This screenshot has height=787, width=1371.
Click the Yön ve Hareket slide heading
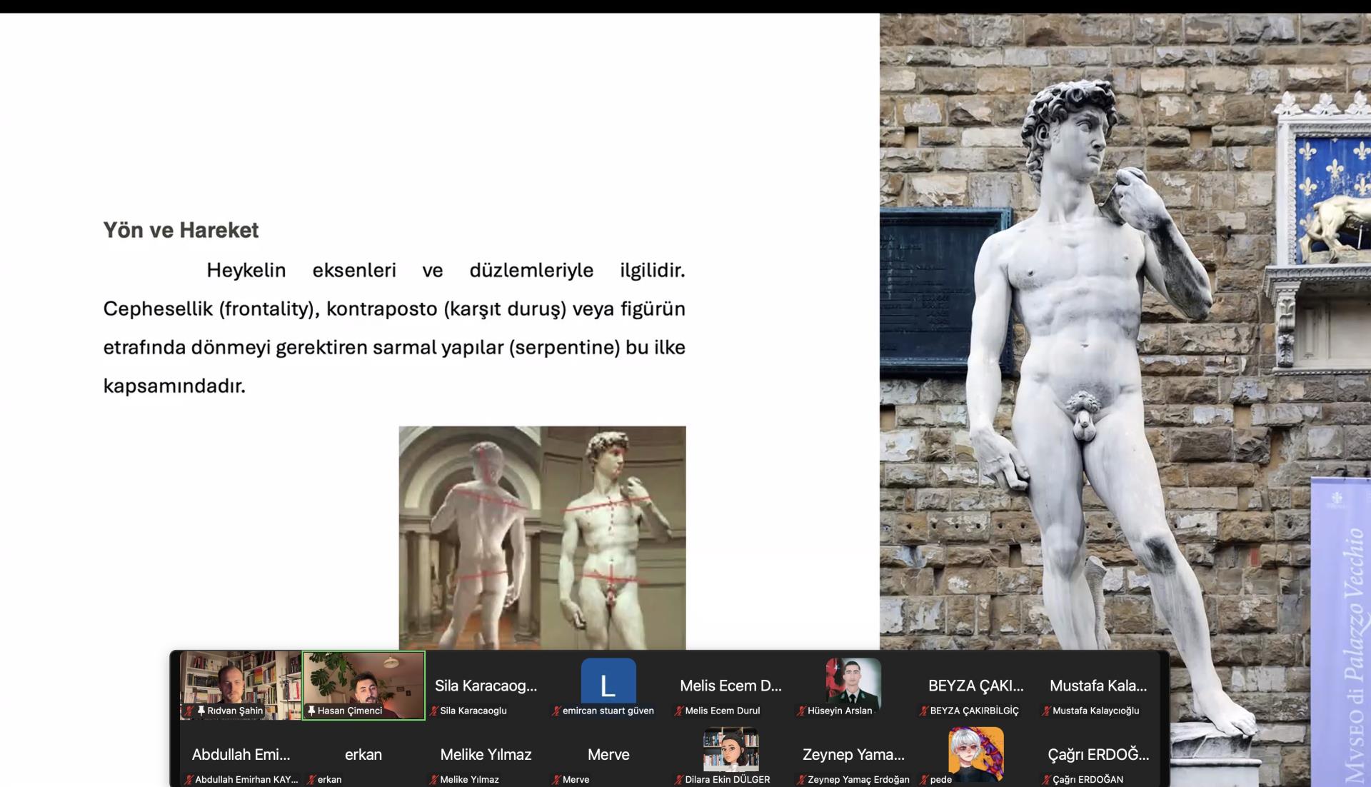(x=181, y=230)
